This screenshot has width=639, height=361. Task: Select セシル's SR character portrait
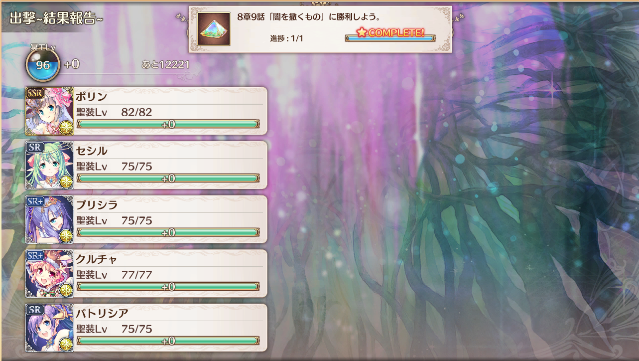coord(49,165)
